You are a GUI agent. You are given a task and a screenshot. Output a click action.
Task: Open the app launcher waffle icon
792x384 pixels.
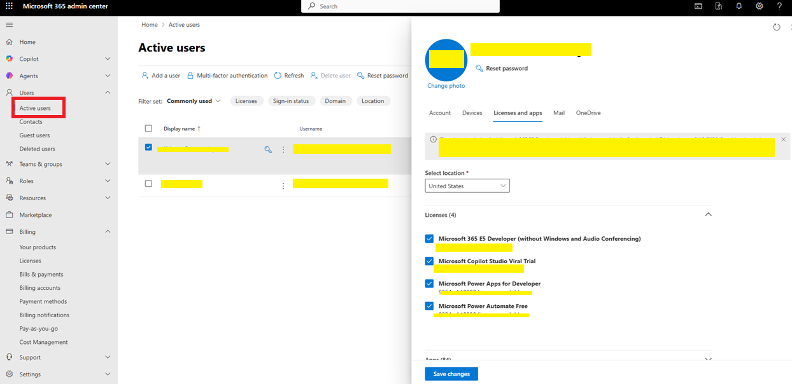coord(9,6)
